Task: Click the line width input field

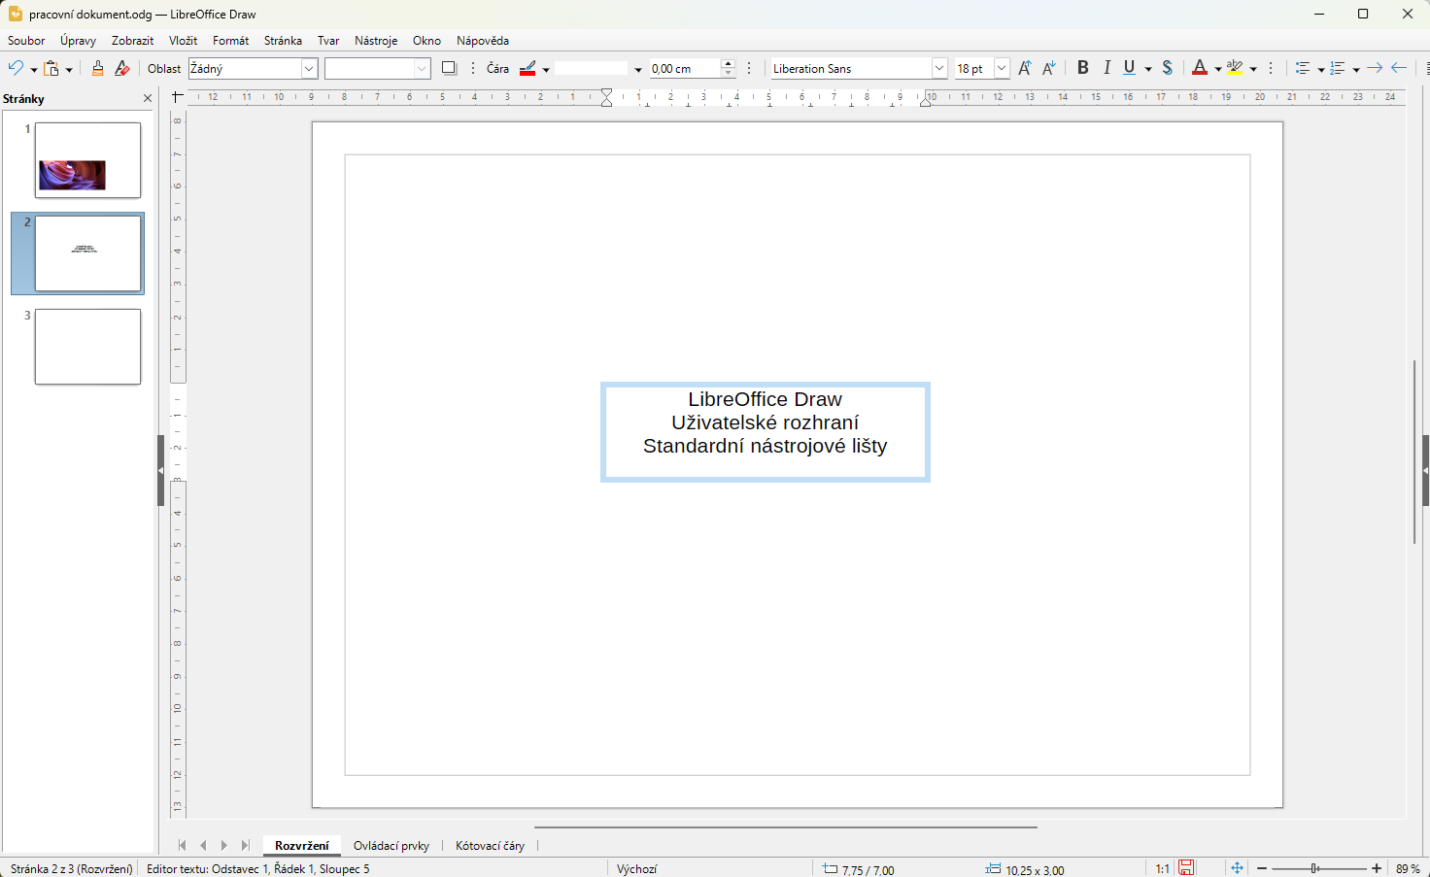Action: [x=685, y=68]
